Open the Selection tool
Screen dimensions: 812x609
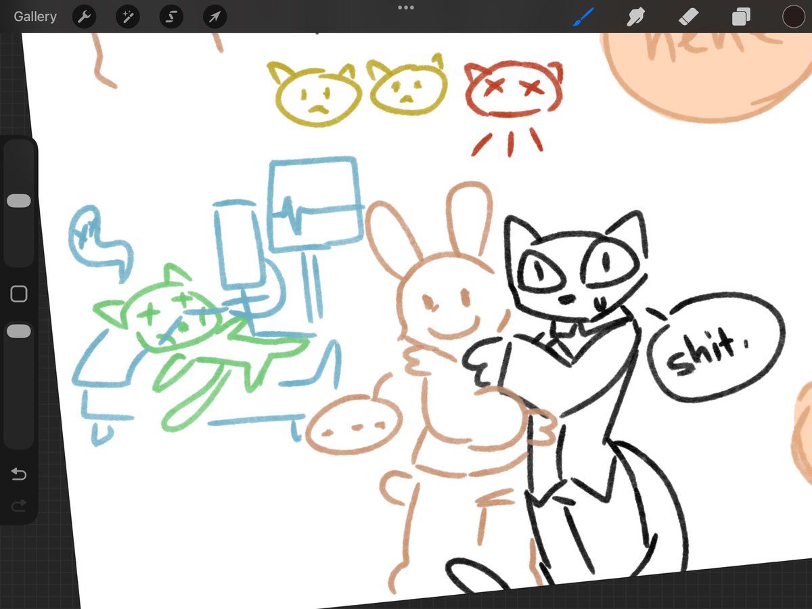[x=171, y=17]
